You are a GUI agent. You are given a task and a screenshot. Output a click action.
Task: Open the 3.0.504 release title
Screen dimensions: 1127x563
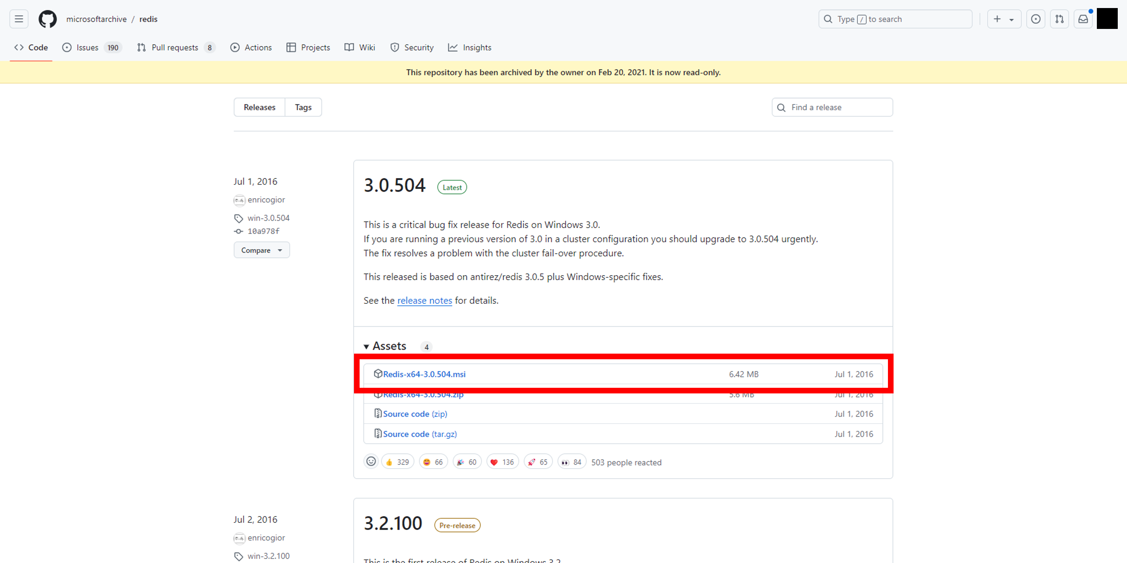(x=394, y=185)
